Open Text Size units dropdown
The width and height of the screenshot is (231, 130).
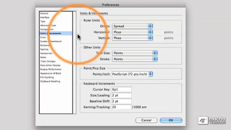135,53
